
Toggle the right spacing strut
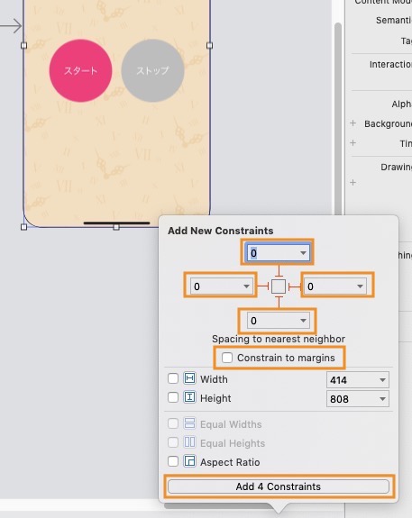pos(294,286)
